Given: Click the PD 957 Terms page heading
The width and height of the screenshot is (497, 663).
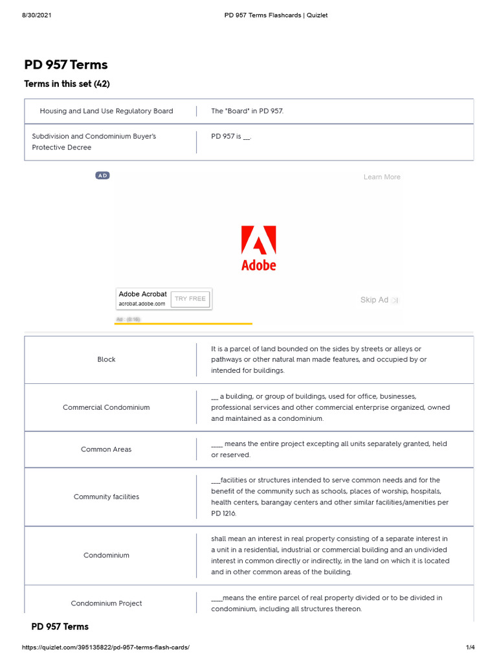Looking at the screenshot, I should [x=66, y=65].
